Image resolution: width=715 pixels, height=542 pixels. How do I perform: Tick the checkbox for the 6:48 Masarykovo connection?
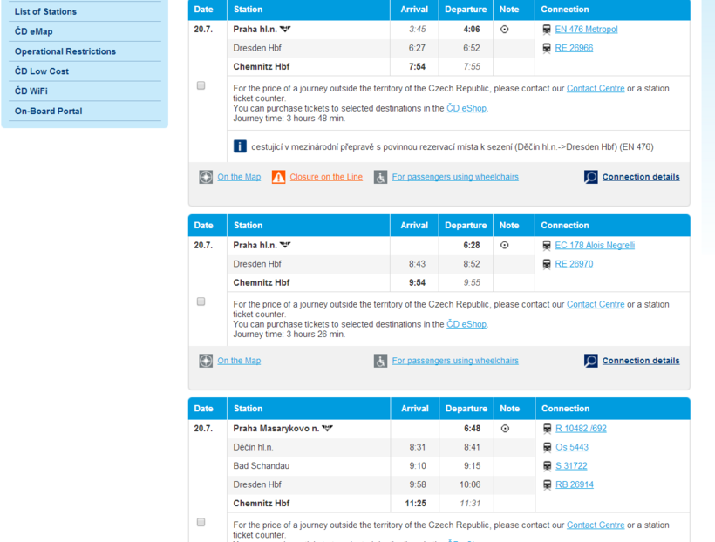[x=201, y=523]
